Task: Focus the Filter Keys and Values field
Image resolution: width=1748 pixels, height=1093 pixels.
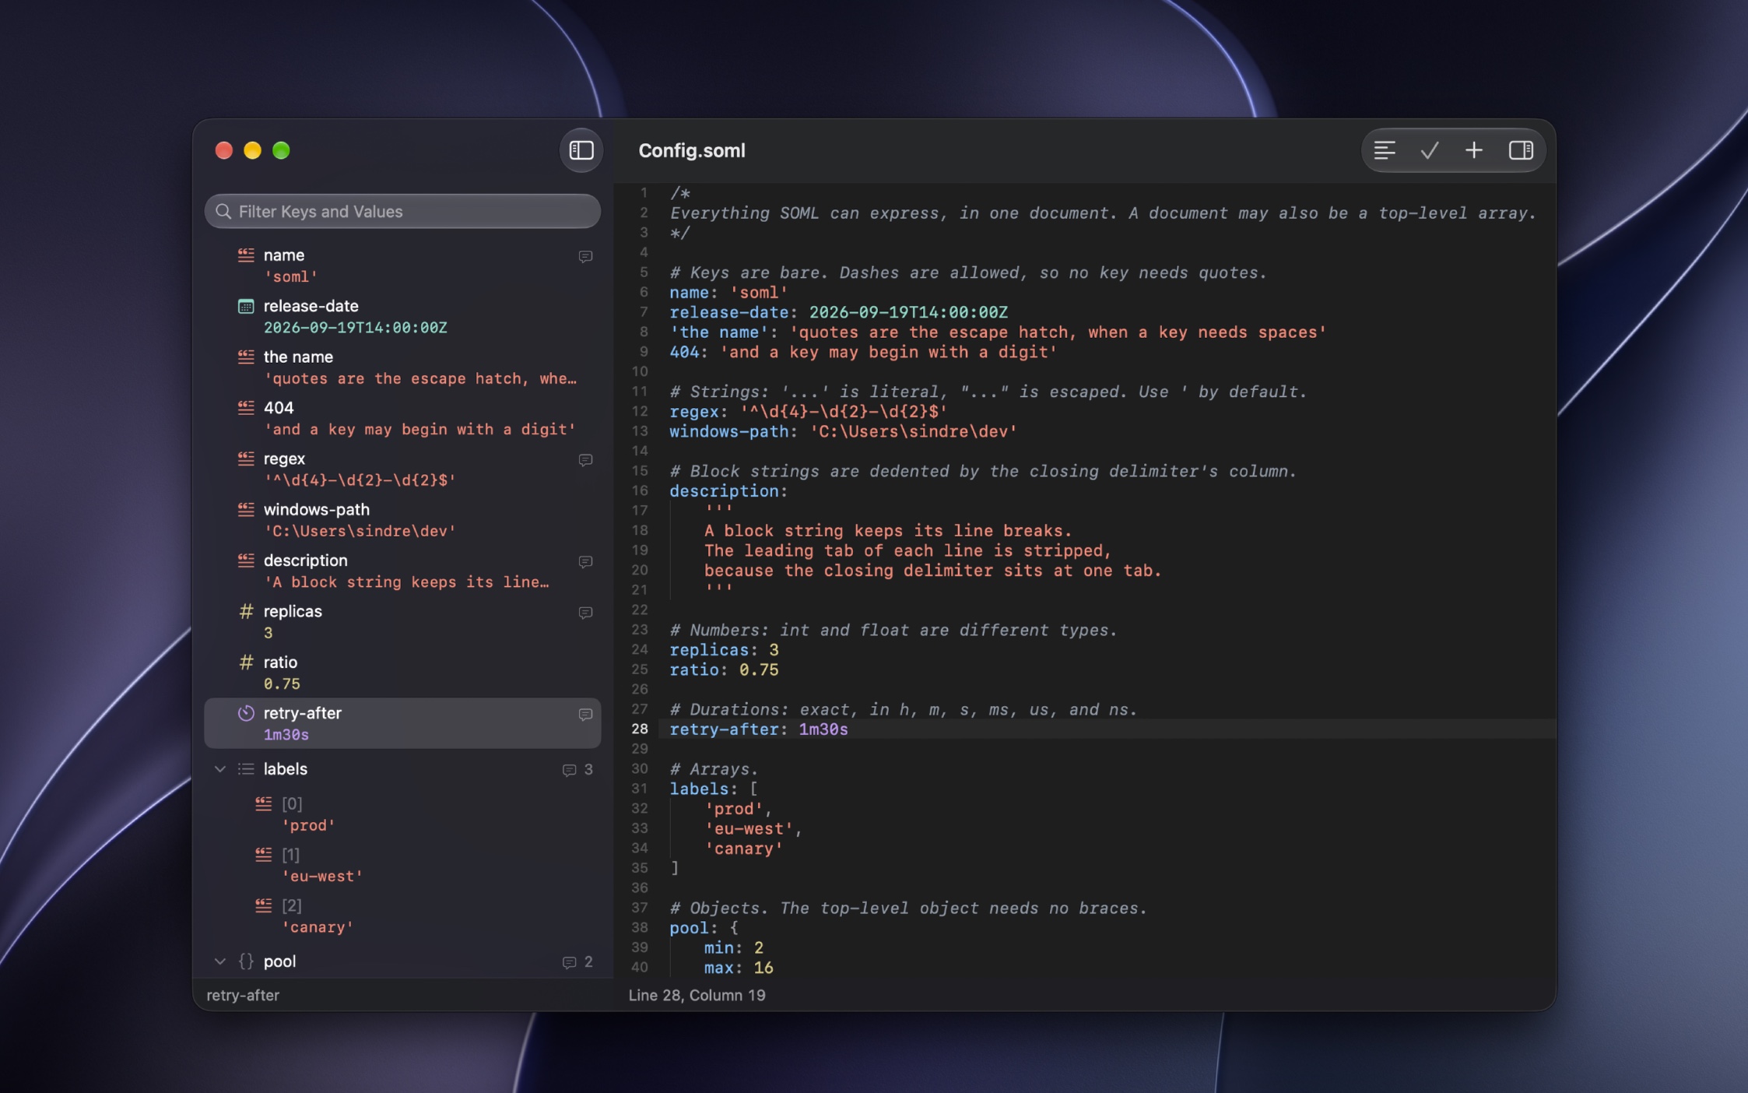Action: [x=402, y=211]
